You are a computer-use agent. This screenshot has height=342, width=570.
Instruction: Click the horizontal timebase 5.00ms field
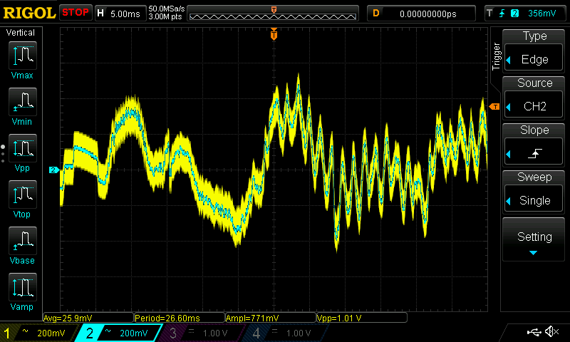120,14
